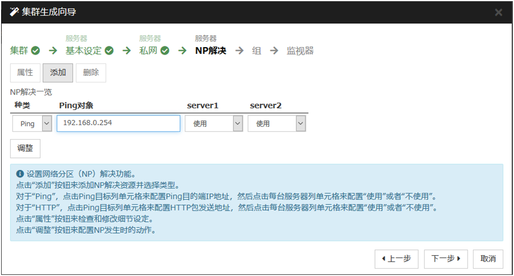Jump to the 私网 wizard step

tap(149, 51)
